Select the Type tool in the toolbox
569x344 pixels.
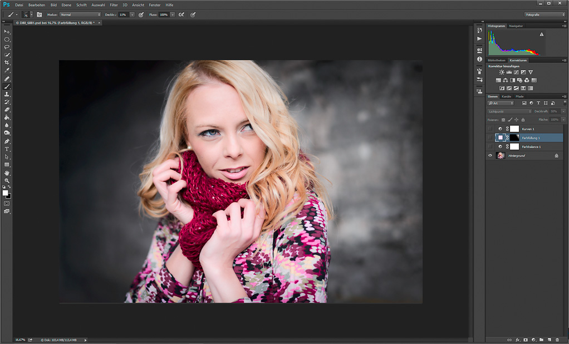tap(7, 149)
